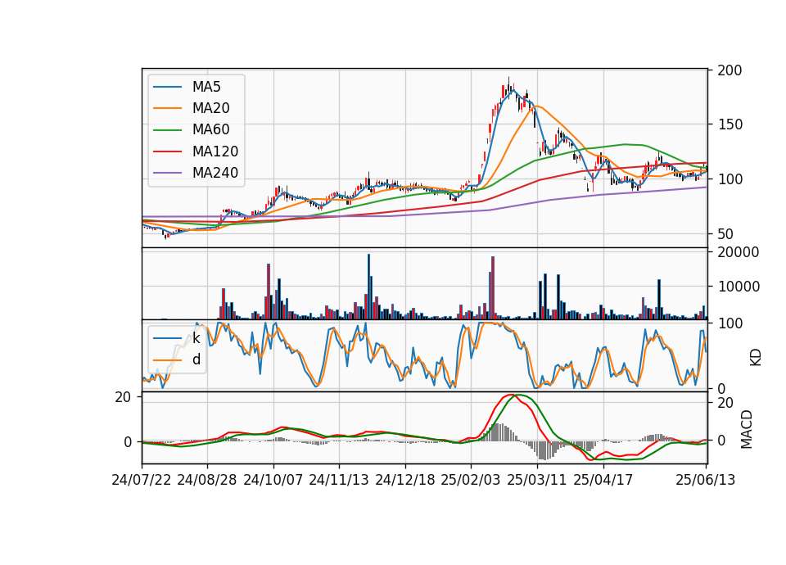
Task: Click the date label 25/04/17
Action: (603, 480)
